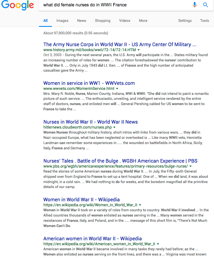Click the About 97,900,000 results text
The image size is (214, 258).
[76, 33]
